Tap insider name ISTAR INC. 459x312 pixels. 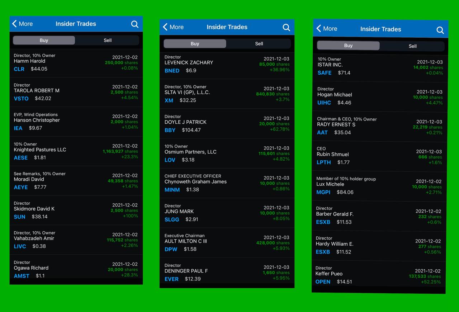point(330,65)
